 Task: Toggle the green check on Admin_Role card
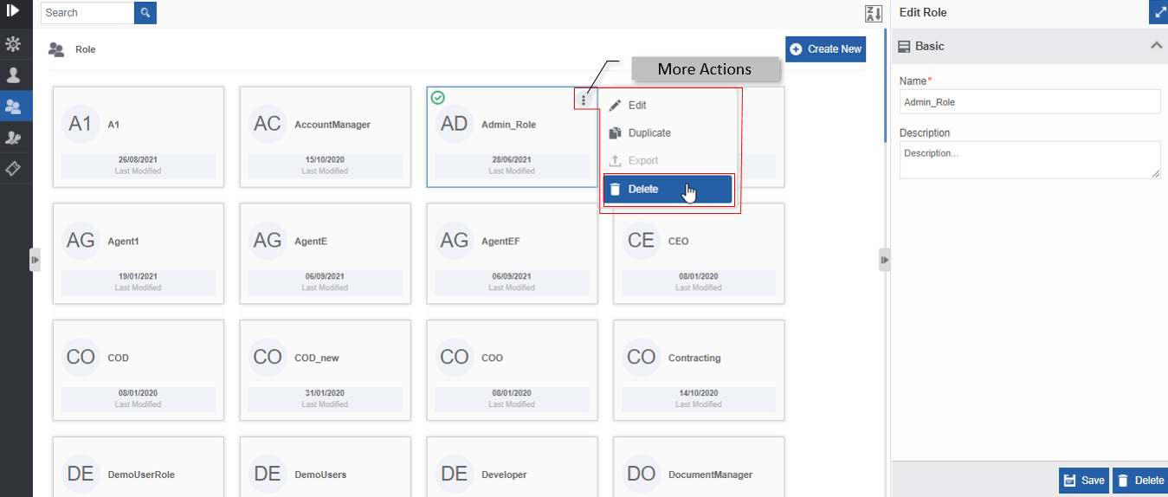[438, 97]
